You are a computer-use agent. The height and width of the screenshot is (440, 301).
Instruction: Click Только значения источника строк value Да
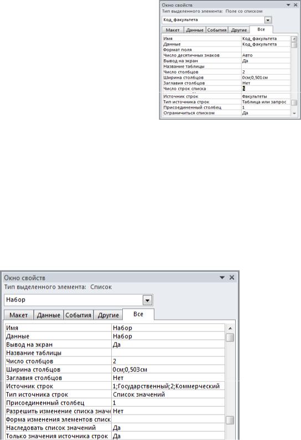pyautogui.click(x=168, y=436)
